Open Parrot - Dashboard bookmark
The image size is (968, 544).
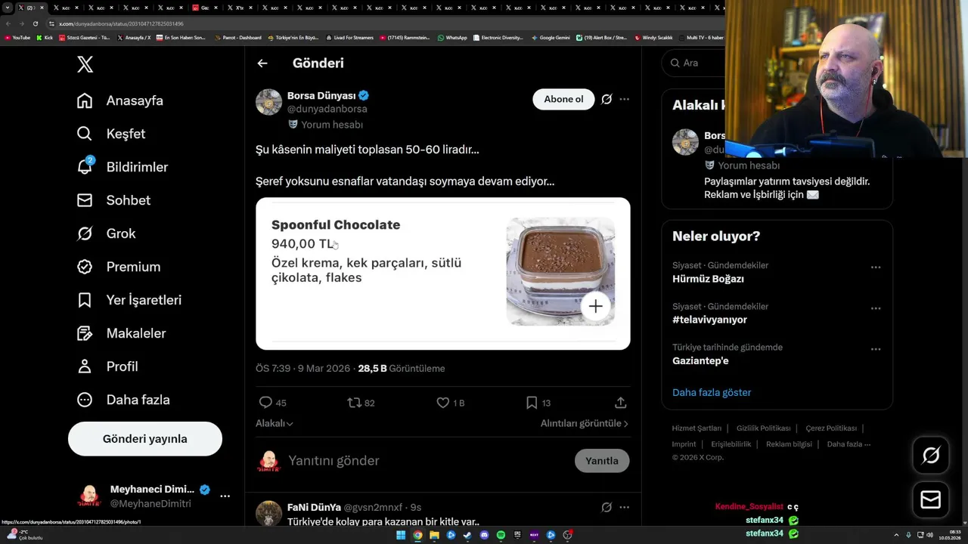(237, 37)
